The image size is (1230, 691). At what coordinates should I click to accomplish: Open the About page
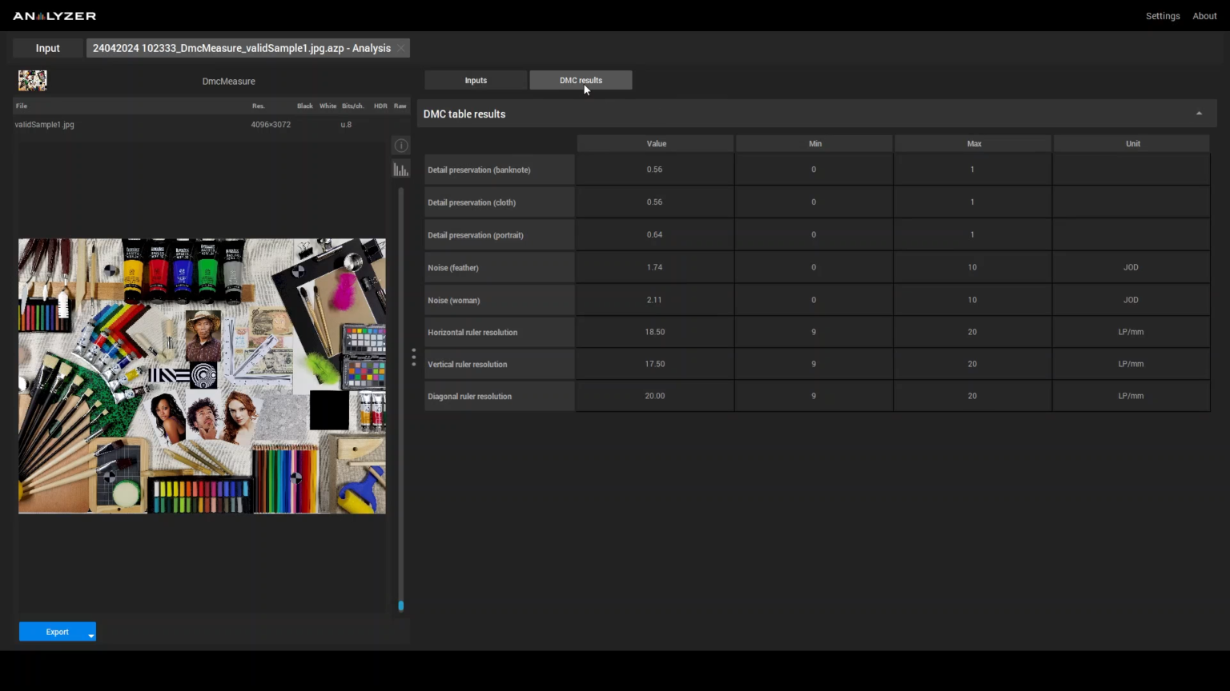[1204, 15]
